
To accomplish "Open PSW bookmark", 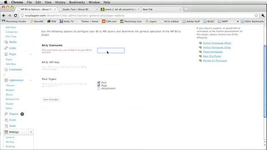I will point(52,21).
